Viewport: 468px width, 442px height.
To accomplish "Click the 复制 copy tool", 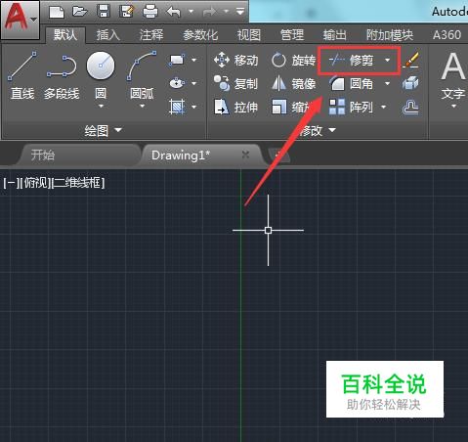I will coord(235,84).
